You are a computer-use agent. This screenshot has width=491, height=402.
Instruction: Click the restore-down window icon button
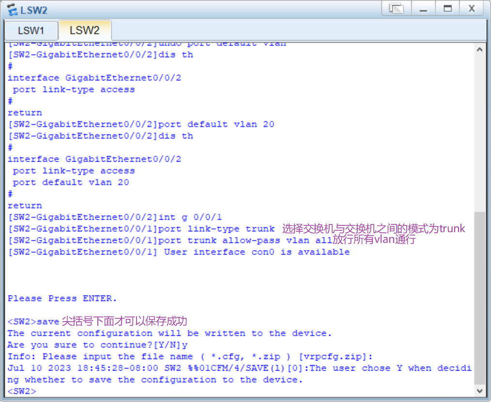(397, 8)
